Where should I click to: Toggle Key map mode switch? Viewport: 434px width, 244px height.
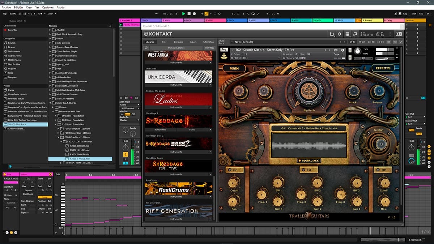pos(405,13)
